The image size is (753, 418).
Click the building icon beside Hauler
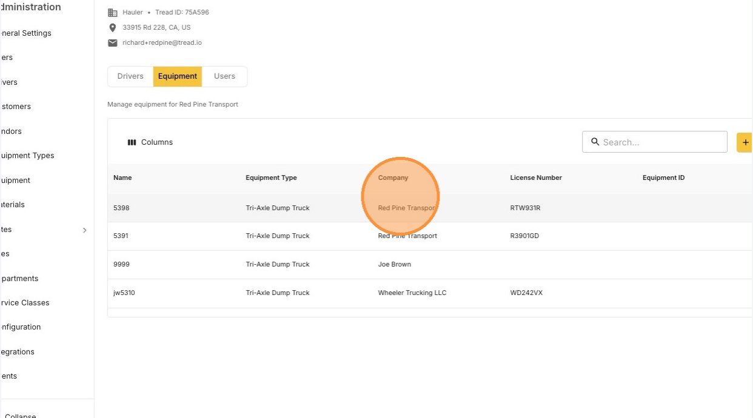[x=113, y=12]
